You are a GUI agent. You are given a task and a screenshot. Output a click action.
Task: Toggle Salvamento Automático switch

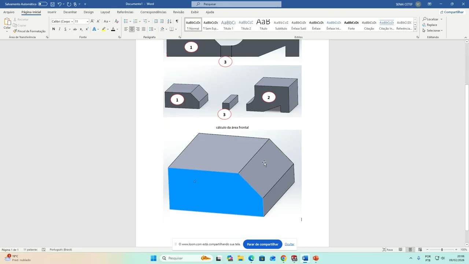click(x=43, y=4)
